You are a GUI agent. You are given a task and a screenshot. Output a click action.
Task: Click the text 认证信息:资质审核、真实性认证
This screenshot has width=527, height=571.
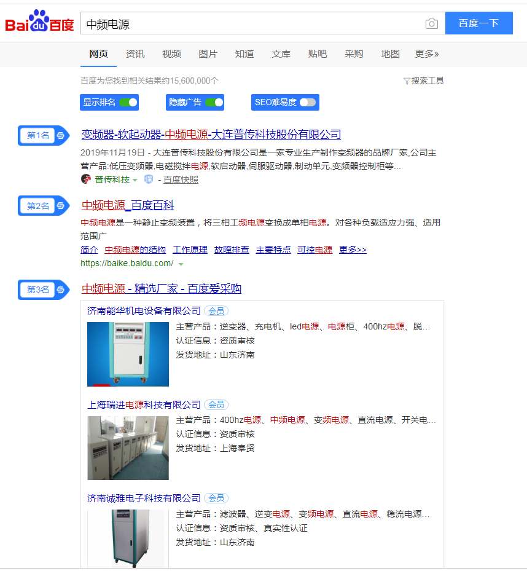click(241, 529)
